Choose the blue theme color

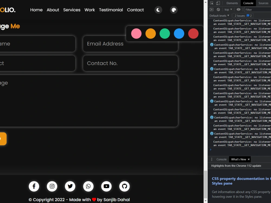point(179,34)
